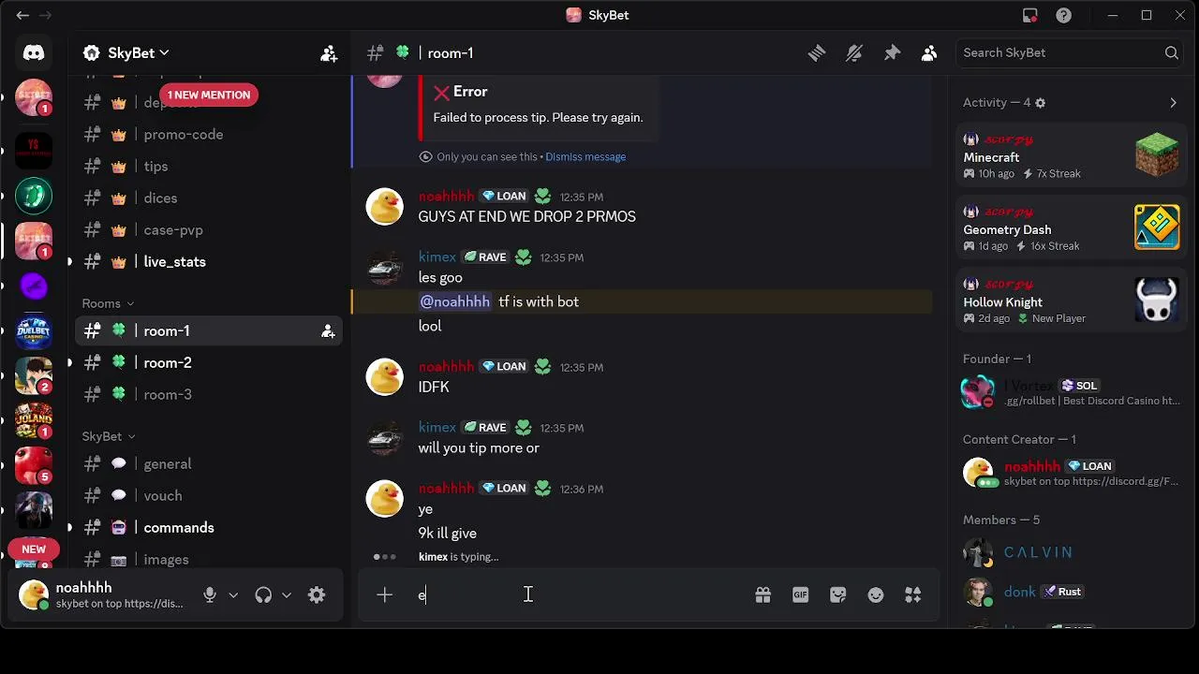1199x674 pixels.
Task: Collapse the SkyBet channel category
Action: pos(109,436)
